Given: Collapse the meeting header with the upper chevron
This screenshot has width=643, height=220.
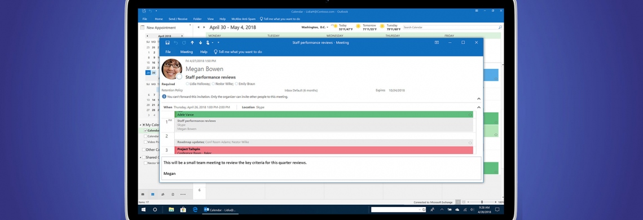Looking at the screenshot, I should click(x=478, y=99).
